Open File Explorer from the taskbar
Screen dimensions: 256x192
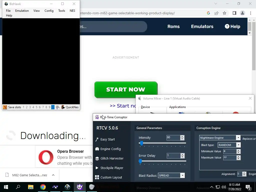click(30, 187)
